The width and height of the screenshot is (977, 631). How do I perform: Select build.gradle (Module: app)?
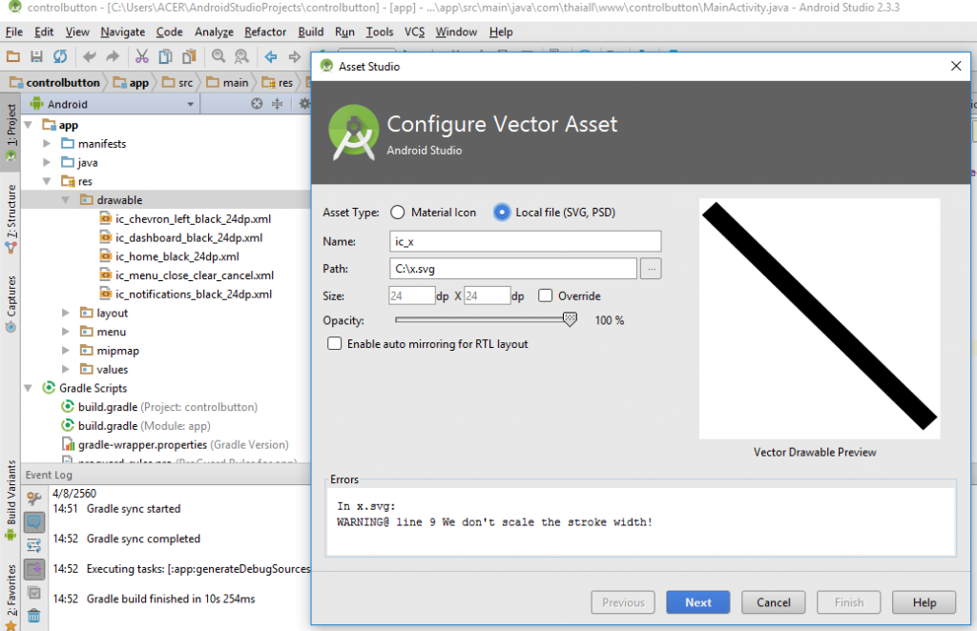(x=144, y=426)
